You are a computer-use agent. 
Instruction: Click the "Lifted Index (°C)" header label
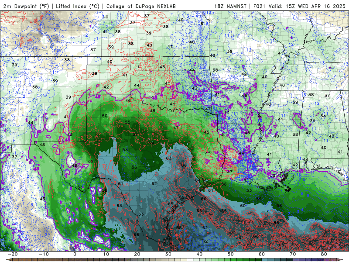(78, 6)
